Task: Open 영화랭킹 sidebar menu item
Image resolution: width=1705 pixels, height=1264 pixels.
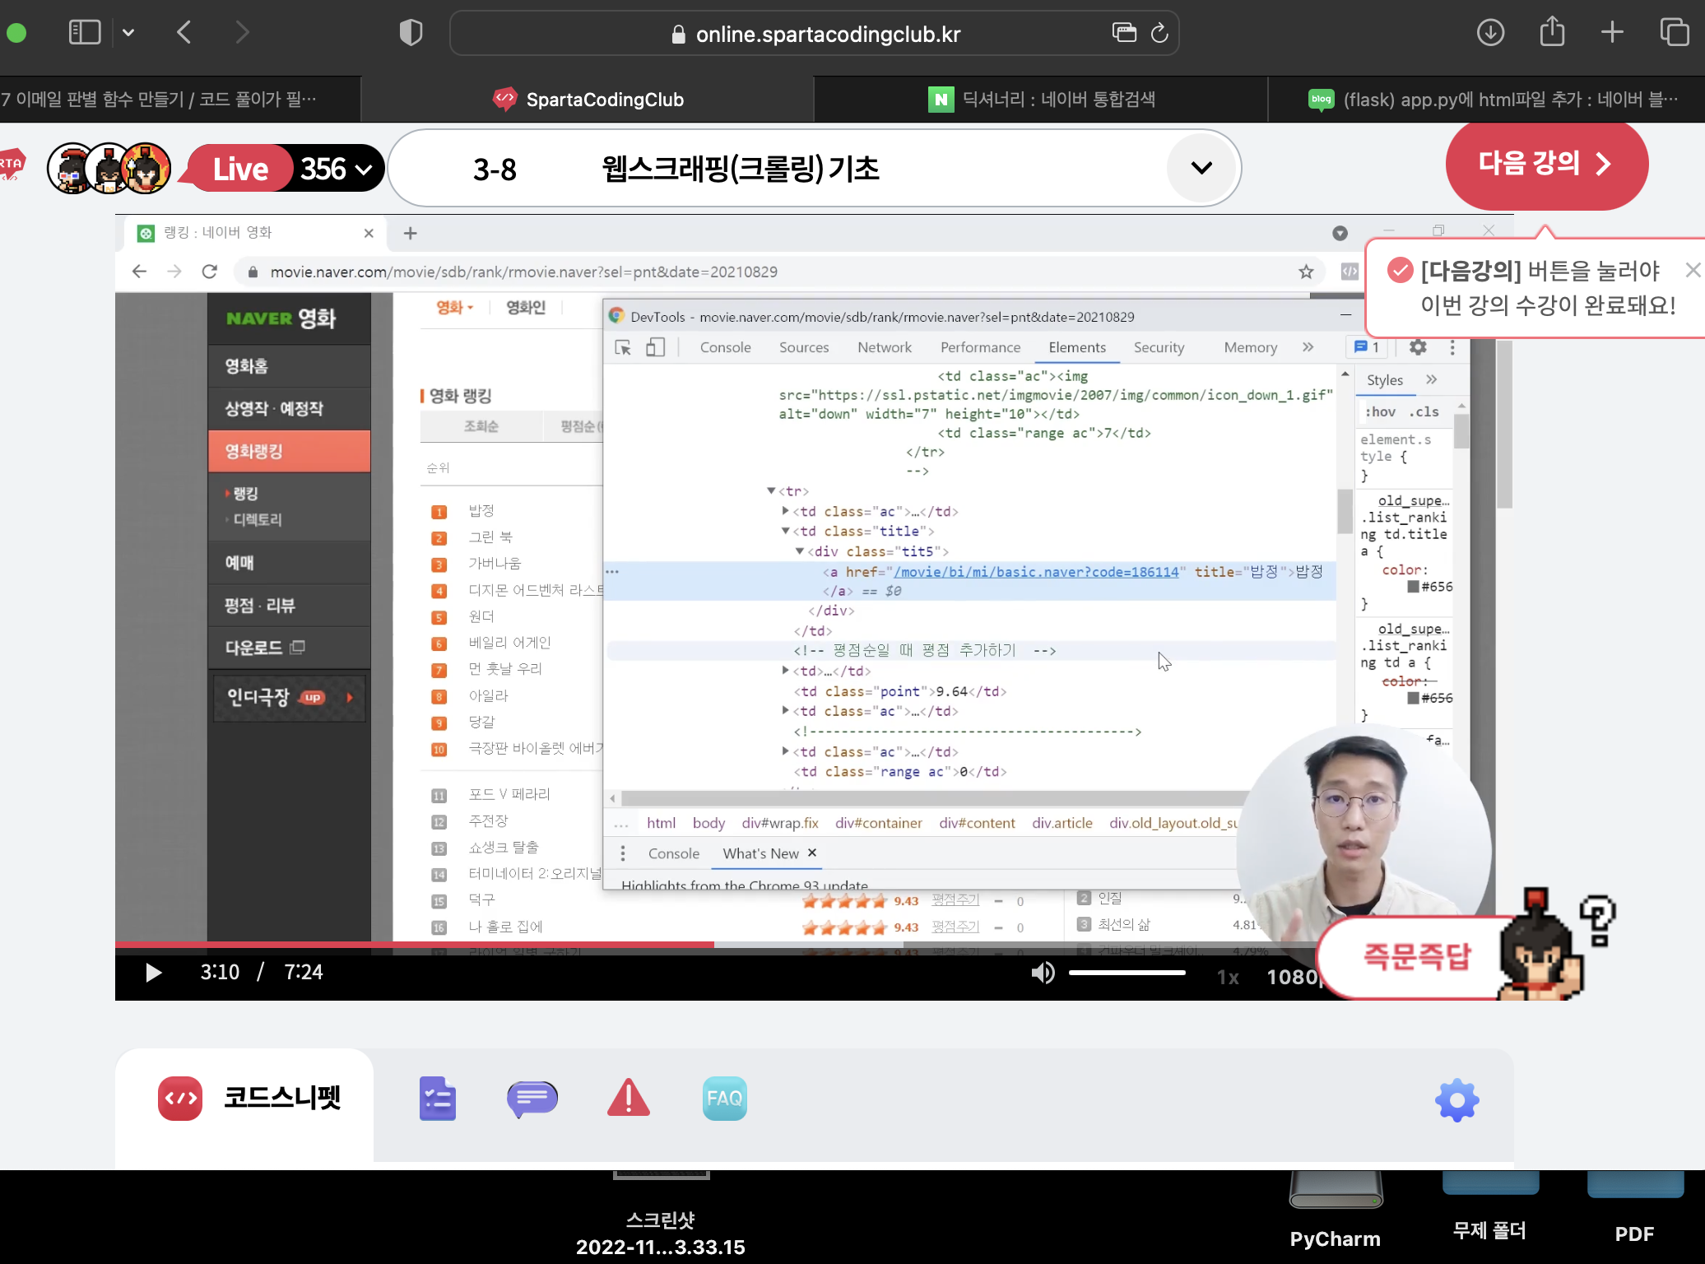Action: 289,451
